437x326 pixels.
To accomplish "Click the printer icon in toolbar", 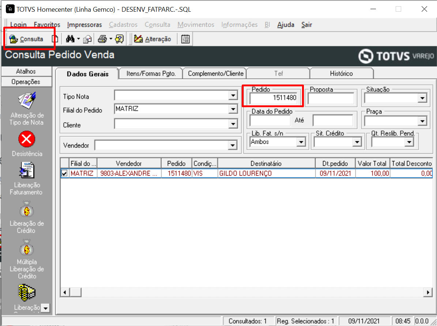I will tap(102, 39).
